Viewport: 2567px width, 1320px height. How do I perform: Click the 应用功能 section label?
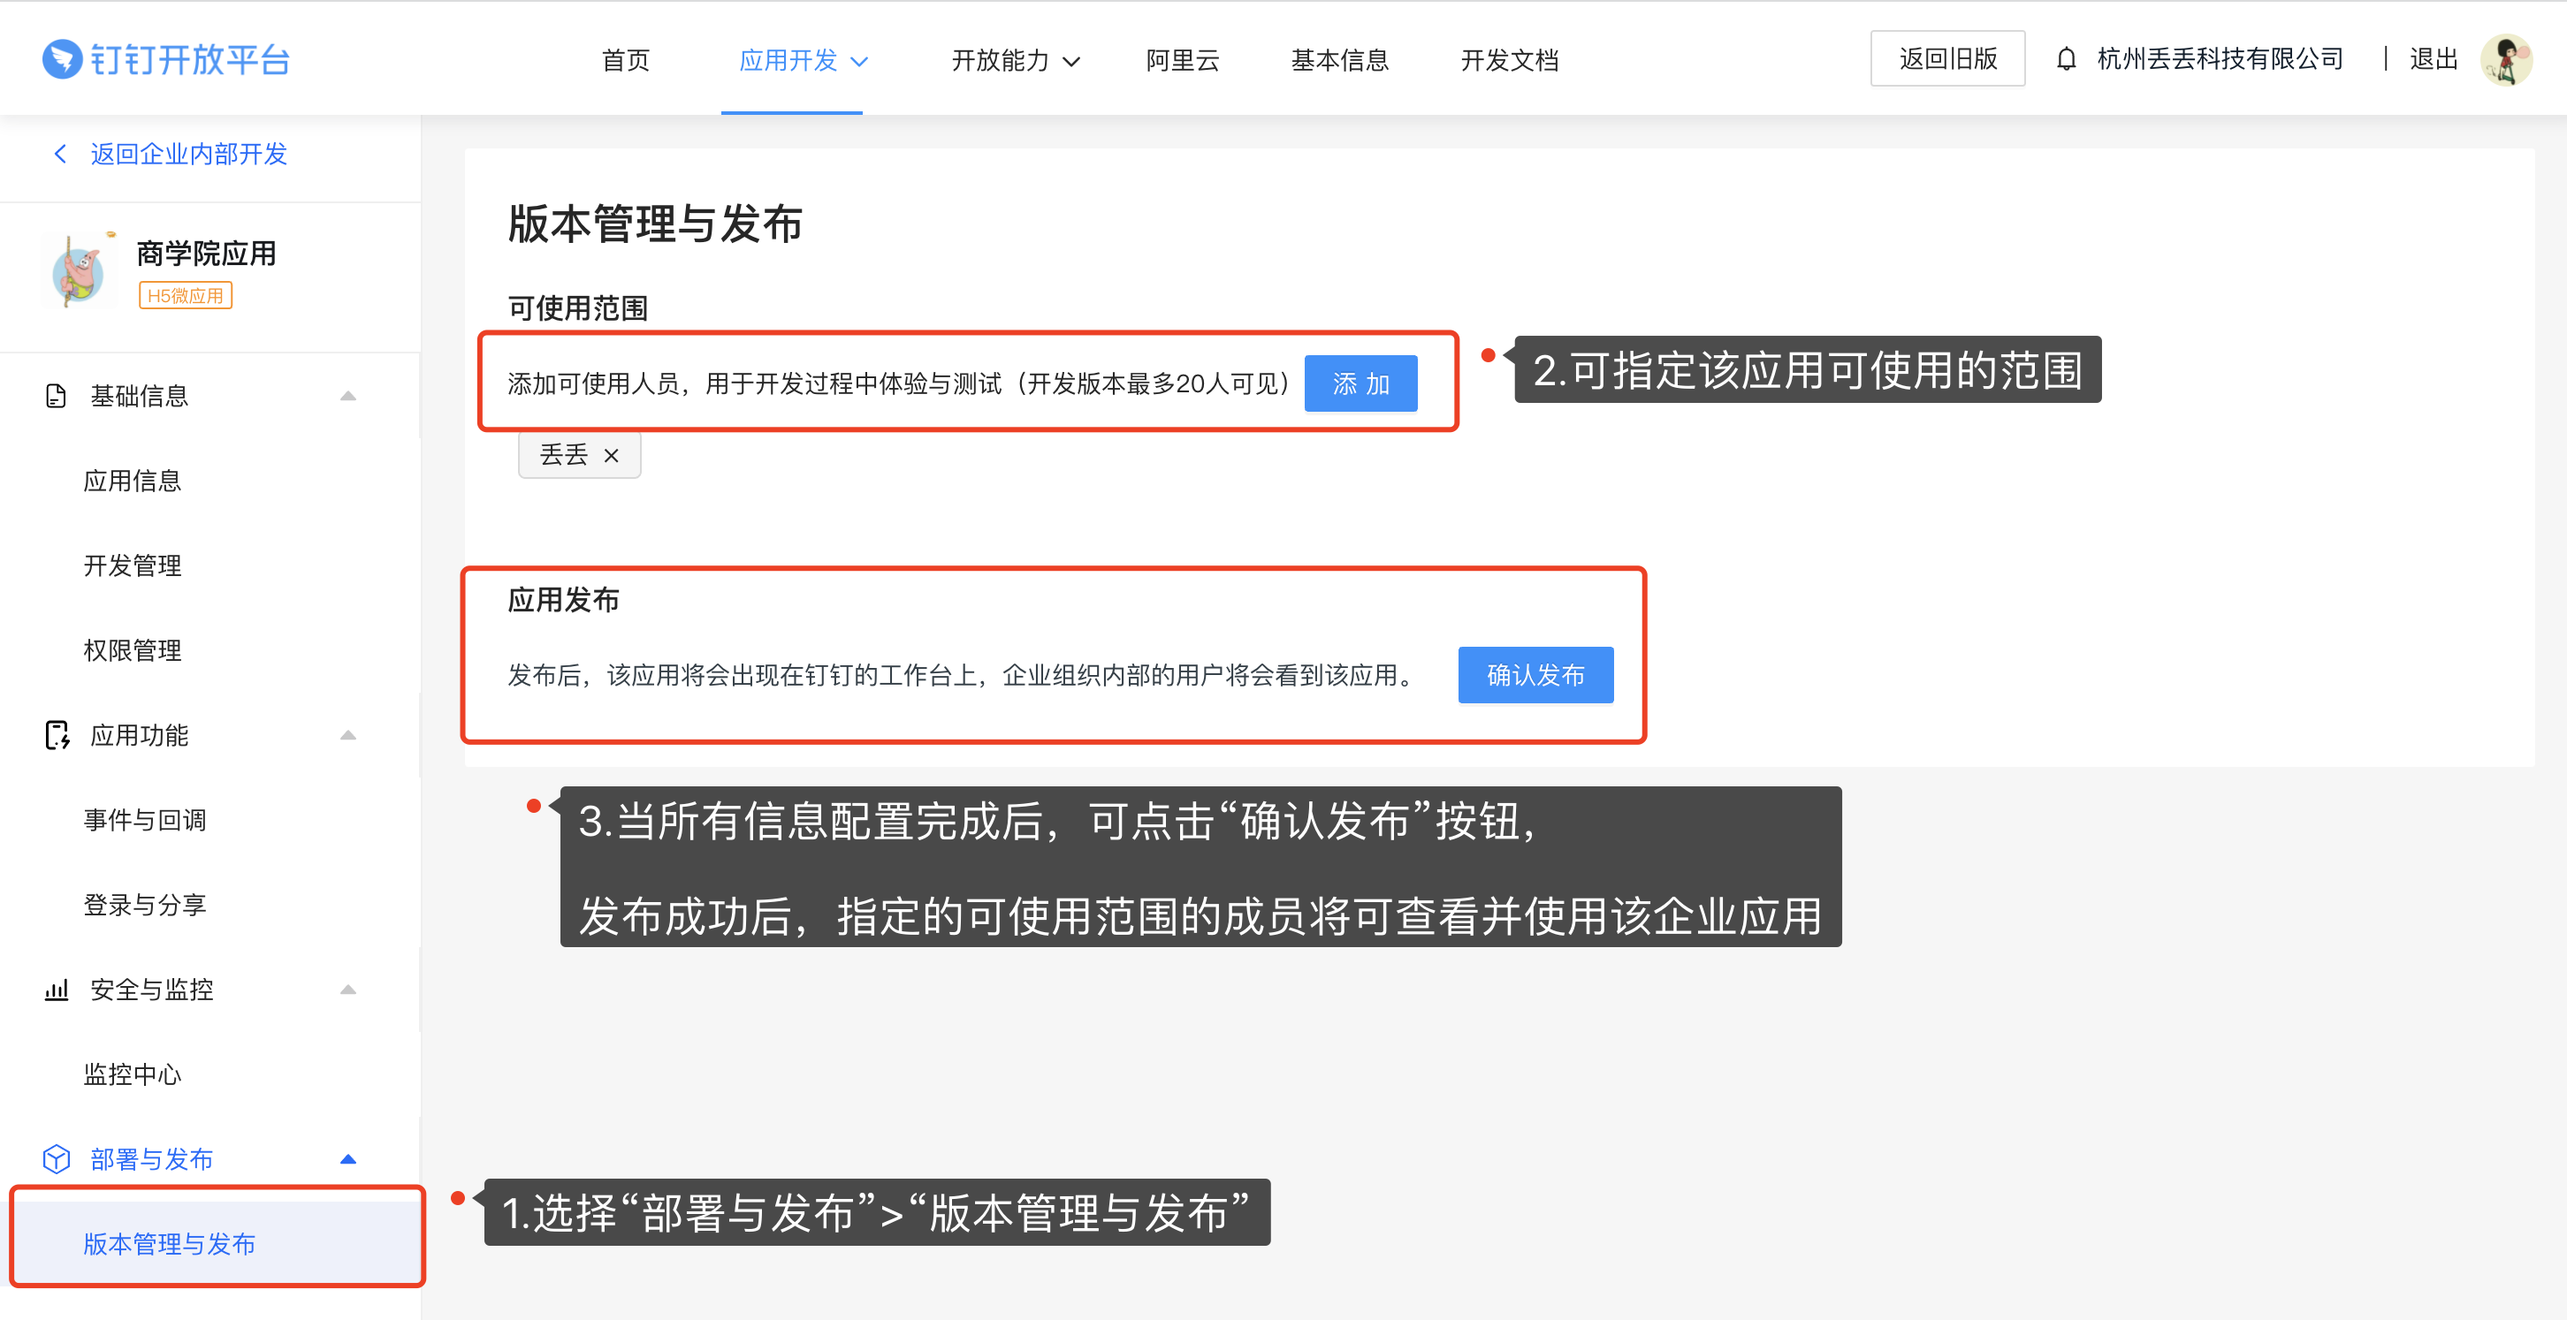(140, 735)
